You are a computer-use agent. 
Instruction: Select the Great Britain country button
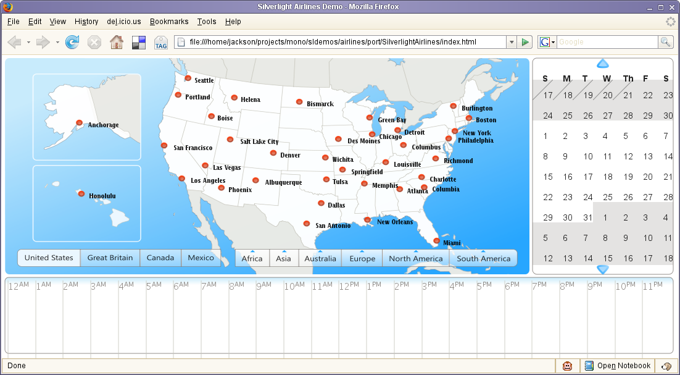coord(110,258)
